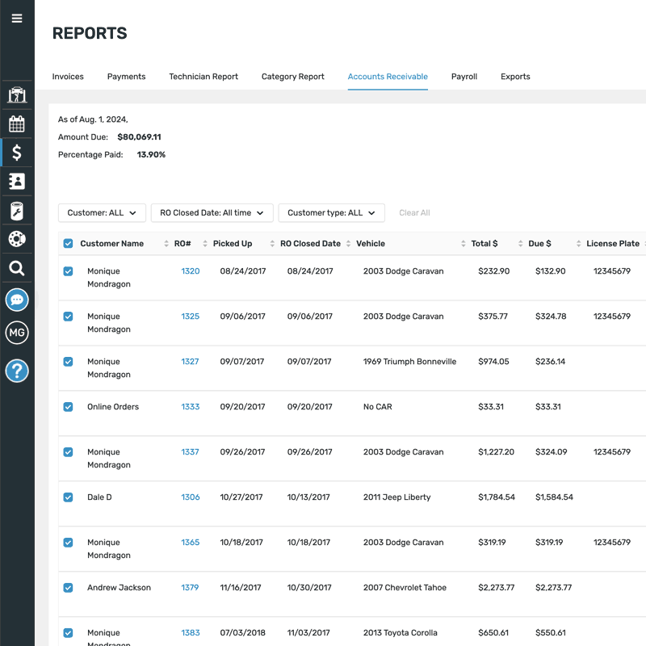Switch to the Payroll tab
This screenshot has height=646, width=646.
[464, 76]
